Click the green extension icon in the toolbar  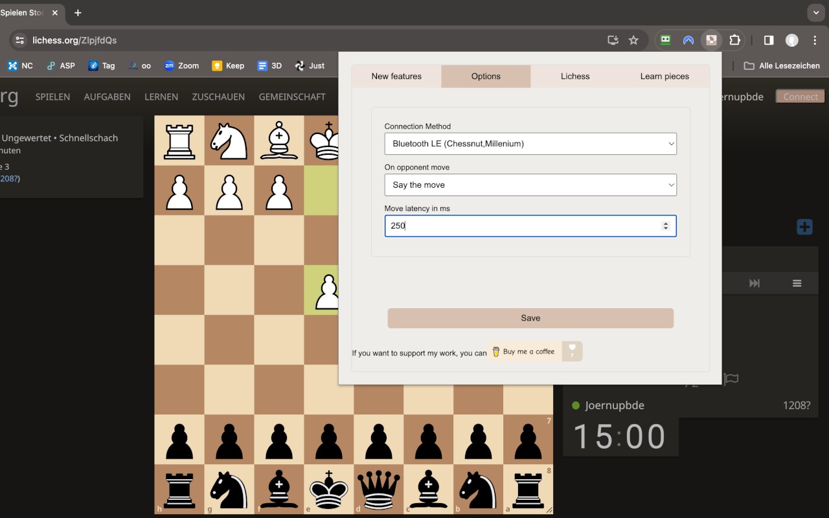click(x=664, y=39)
